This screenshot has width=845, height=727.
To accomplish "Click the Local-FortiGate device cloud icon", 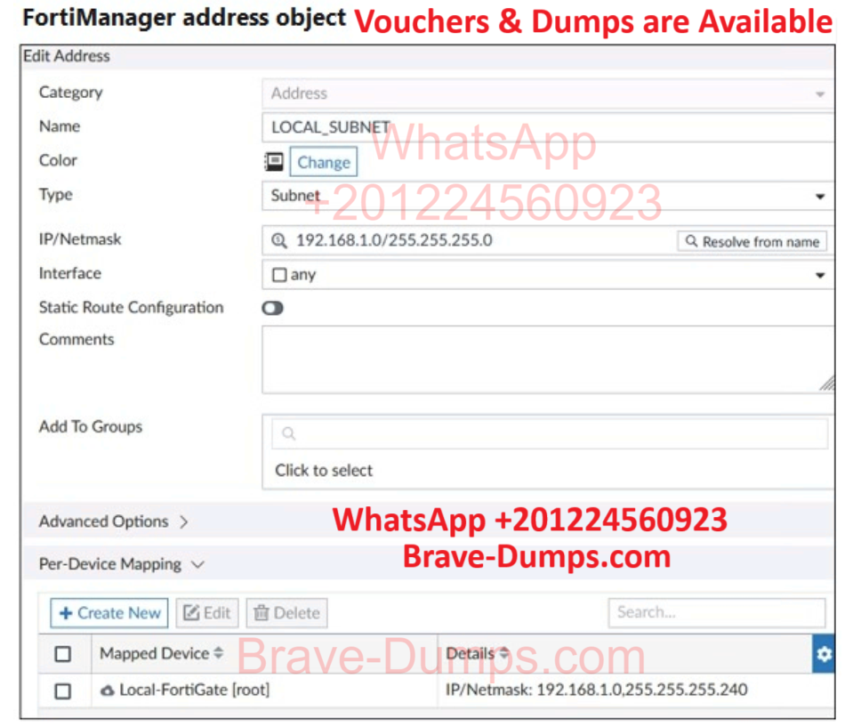I will [108, 691].
